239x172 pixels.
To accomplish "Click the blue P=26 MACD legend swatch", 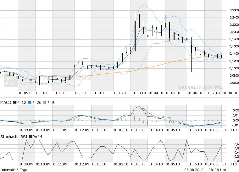I will tap(30, 103).
